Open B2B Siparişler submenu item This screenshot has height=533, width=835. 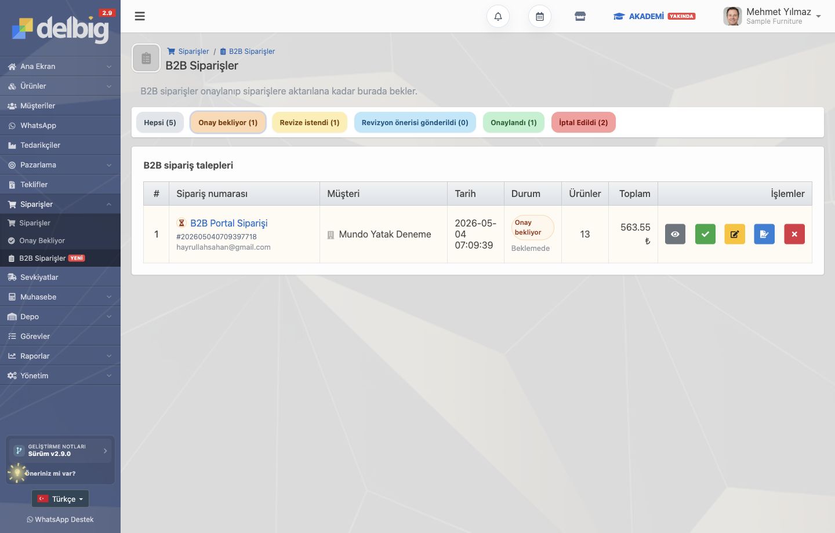(60, 258)
